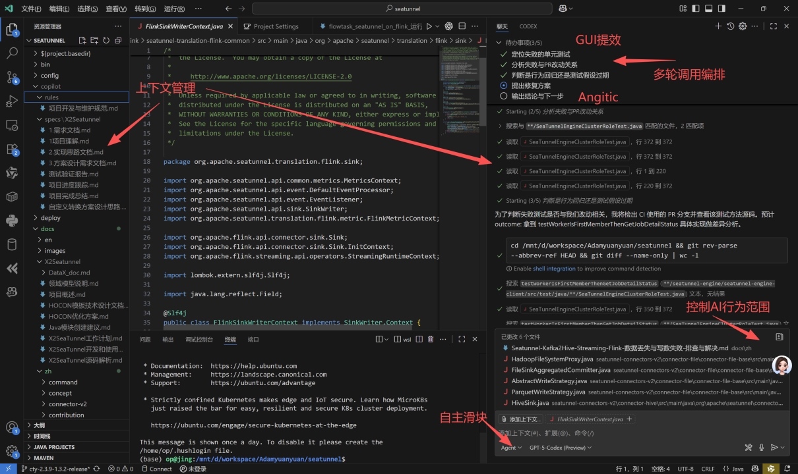Go back with navigation arrow
798x474 pixels.
pyautogui.click(x=228, y=9)
